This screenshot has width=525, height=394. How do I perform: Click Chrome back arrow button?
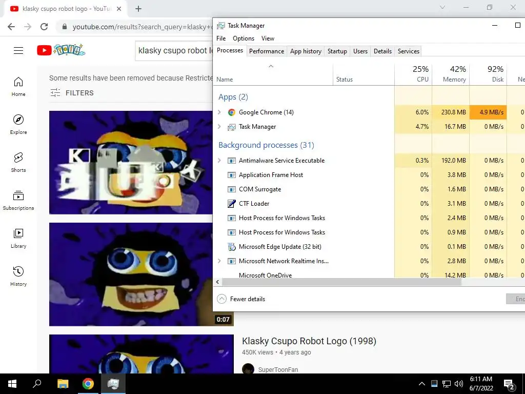click(x=11, y=27)
